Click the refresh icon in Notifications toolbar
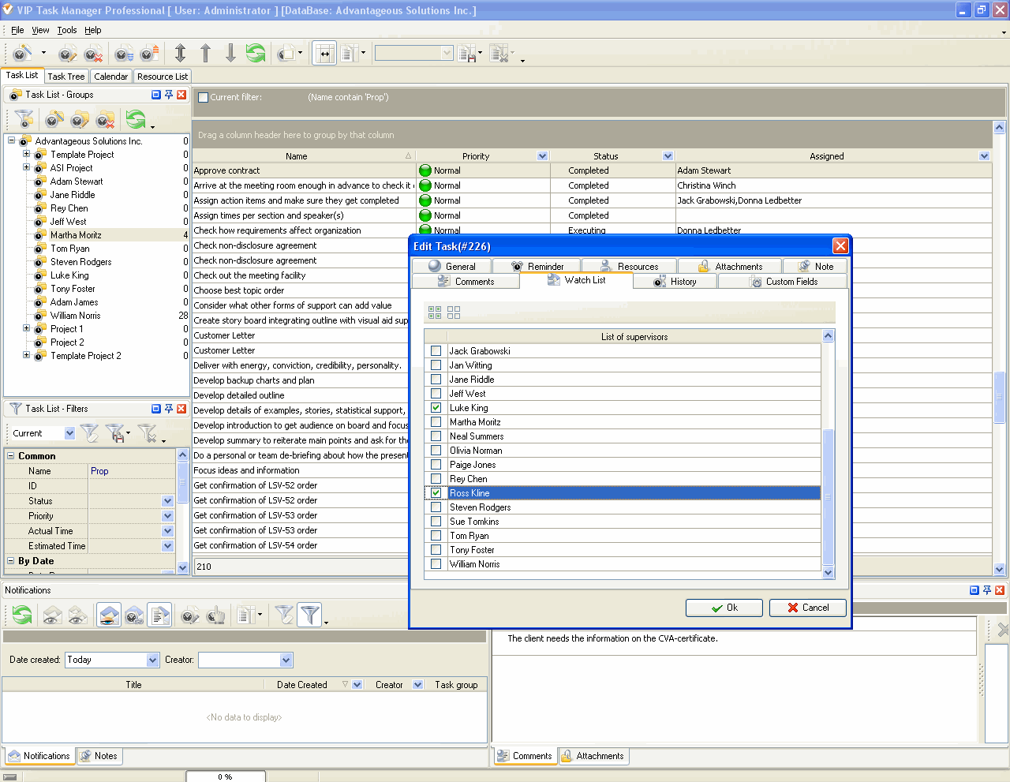Viewport: 1010px width, 782px height. pyautogui.click(x=22, y=615)
